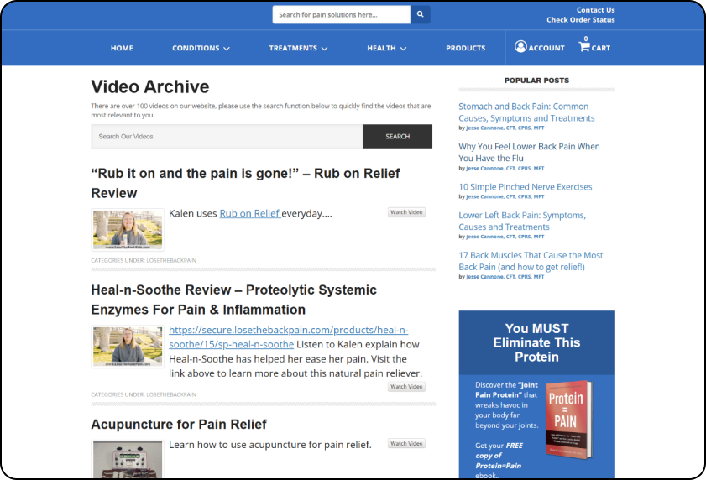Click the magnifier search icon button

(x=420, y=14)
